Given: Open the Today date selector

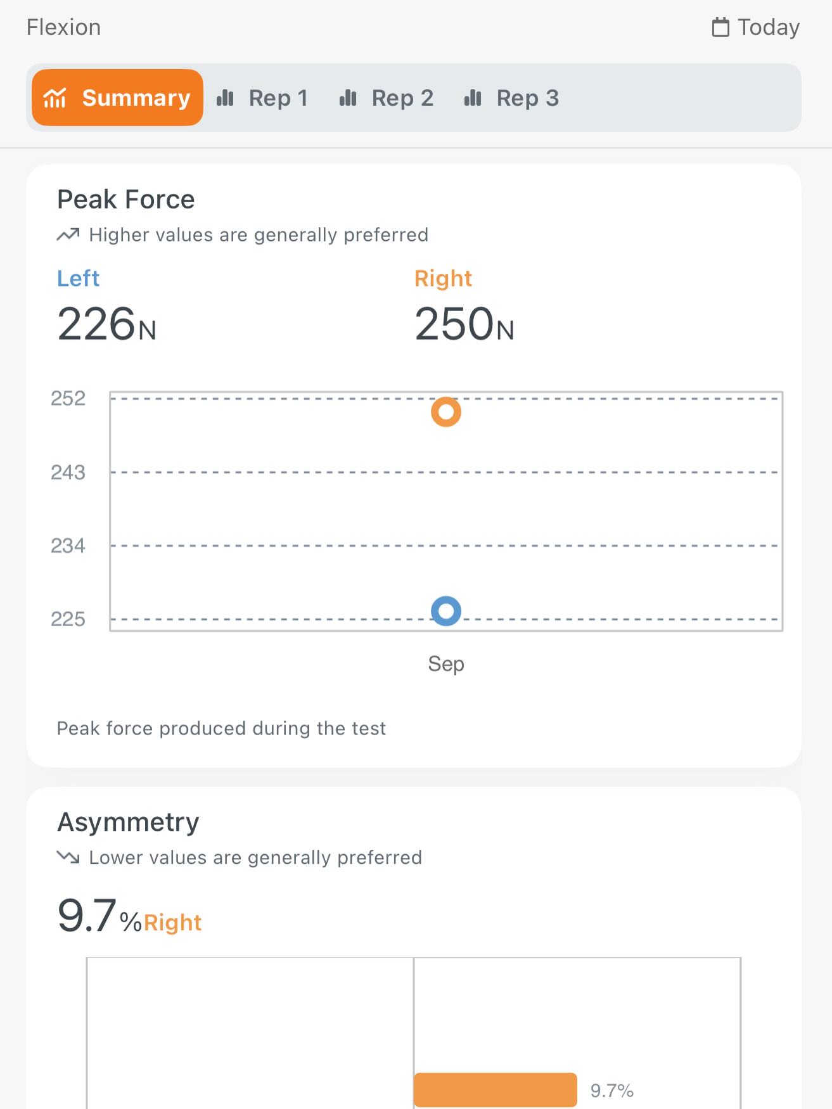Looking at the screenshot, I should (x=756, y=27).
